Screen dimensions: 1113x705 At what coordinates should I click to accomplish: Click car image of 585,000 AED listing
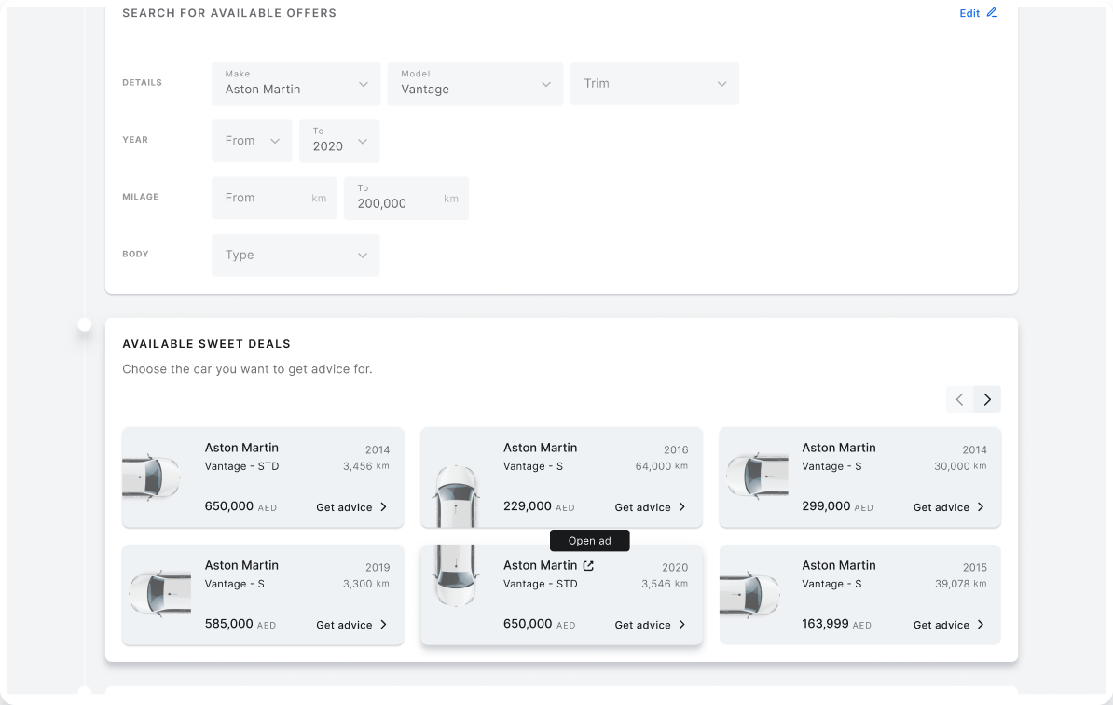coord(159,593)
